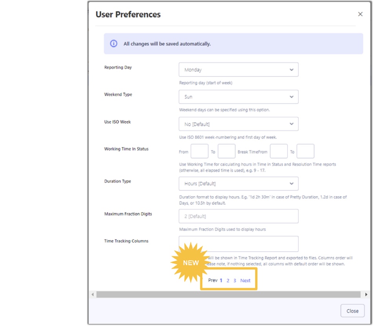Image resolution: width=374 pixels, height=328 pixels.
Task: Click the info icon in the banner
Action: 114,44
